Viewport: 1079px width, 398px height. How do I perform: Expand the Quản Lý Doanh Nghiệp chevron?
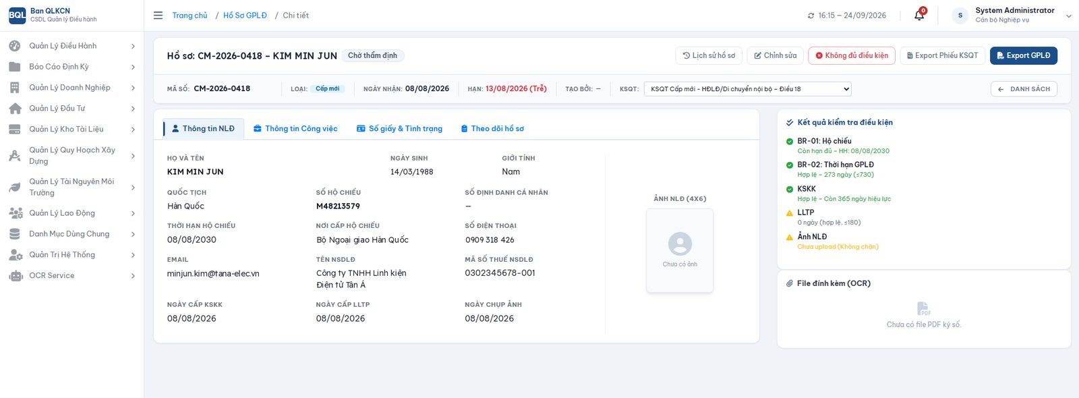133,88
